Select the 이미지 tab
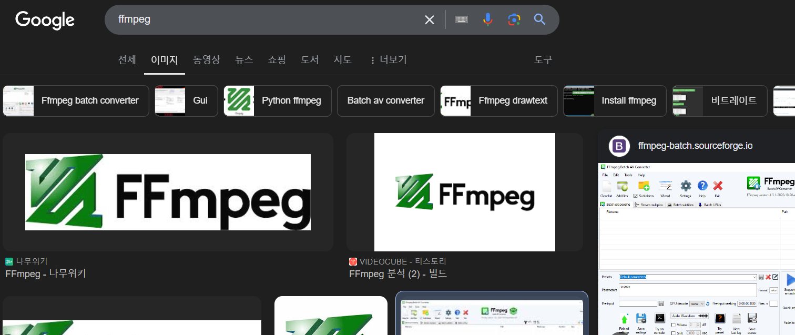Image resolution: width=795 pixels, height=335 pixels. (x=165, y=60)
